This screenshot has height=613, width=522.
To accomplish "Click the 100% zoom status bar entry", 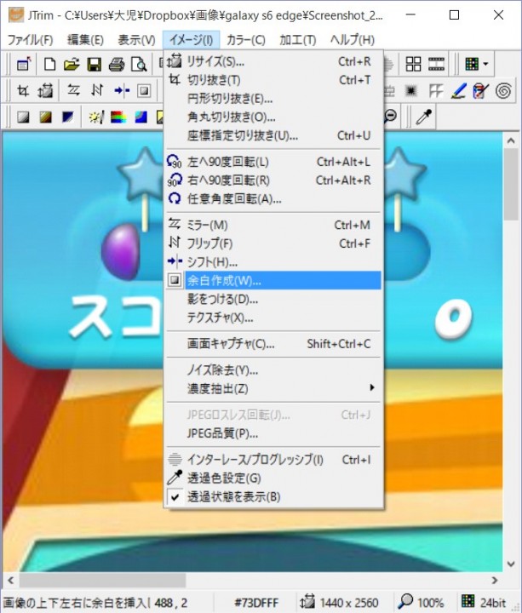I will tap(422, 602).
